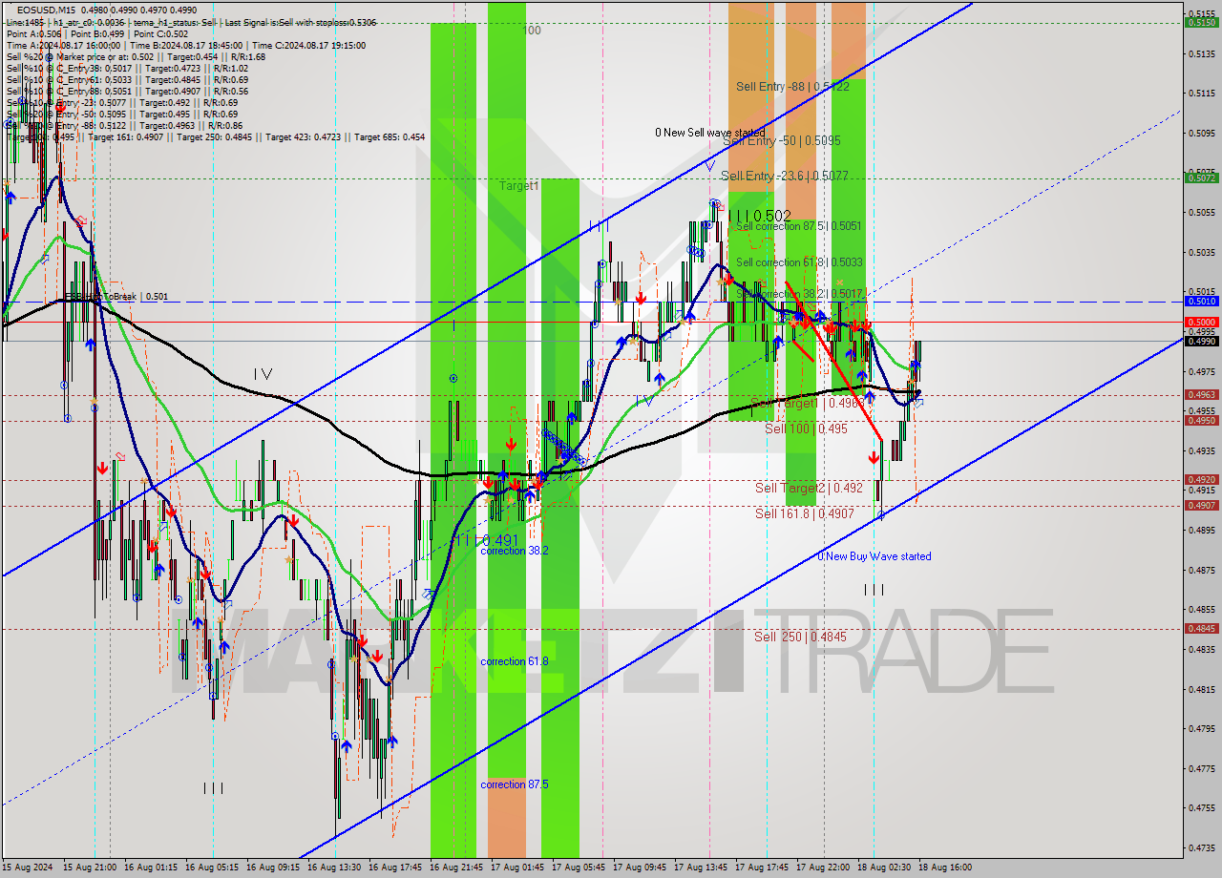The image size is (1222, 878).
Task: Click the '18 Aug 16:00' time axis label
Action: coord(945,868)
